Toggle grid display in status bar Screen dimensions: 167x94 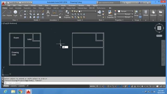pos(97,86)
